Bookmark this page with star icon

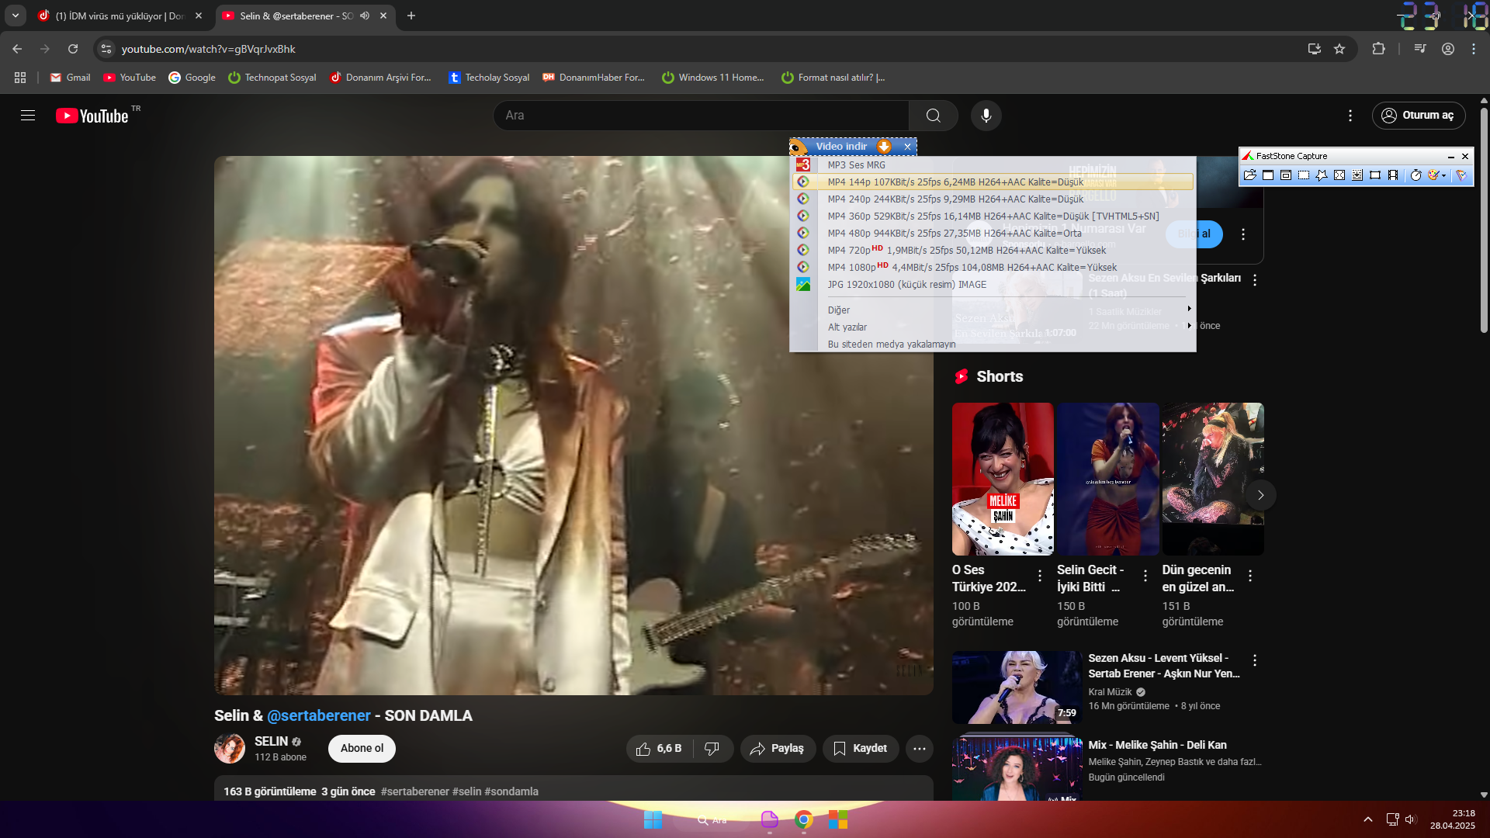pos(1339,49)
